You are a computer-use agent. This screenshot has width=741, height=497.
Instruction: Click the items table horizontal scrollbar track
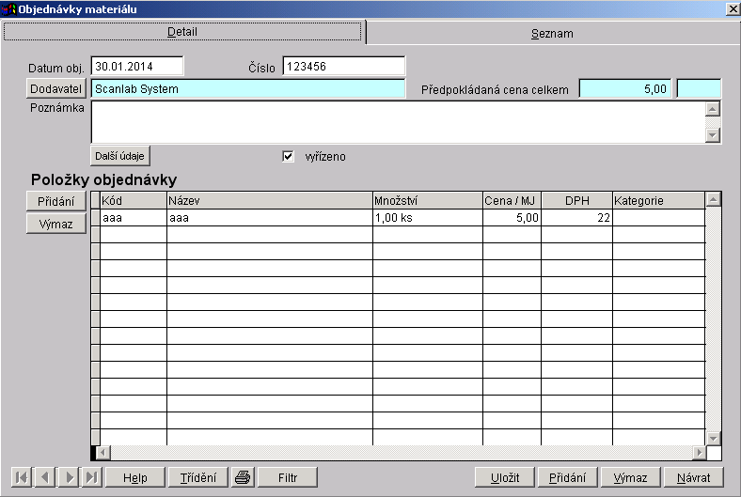coord(404,452)
